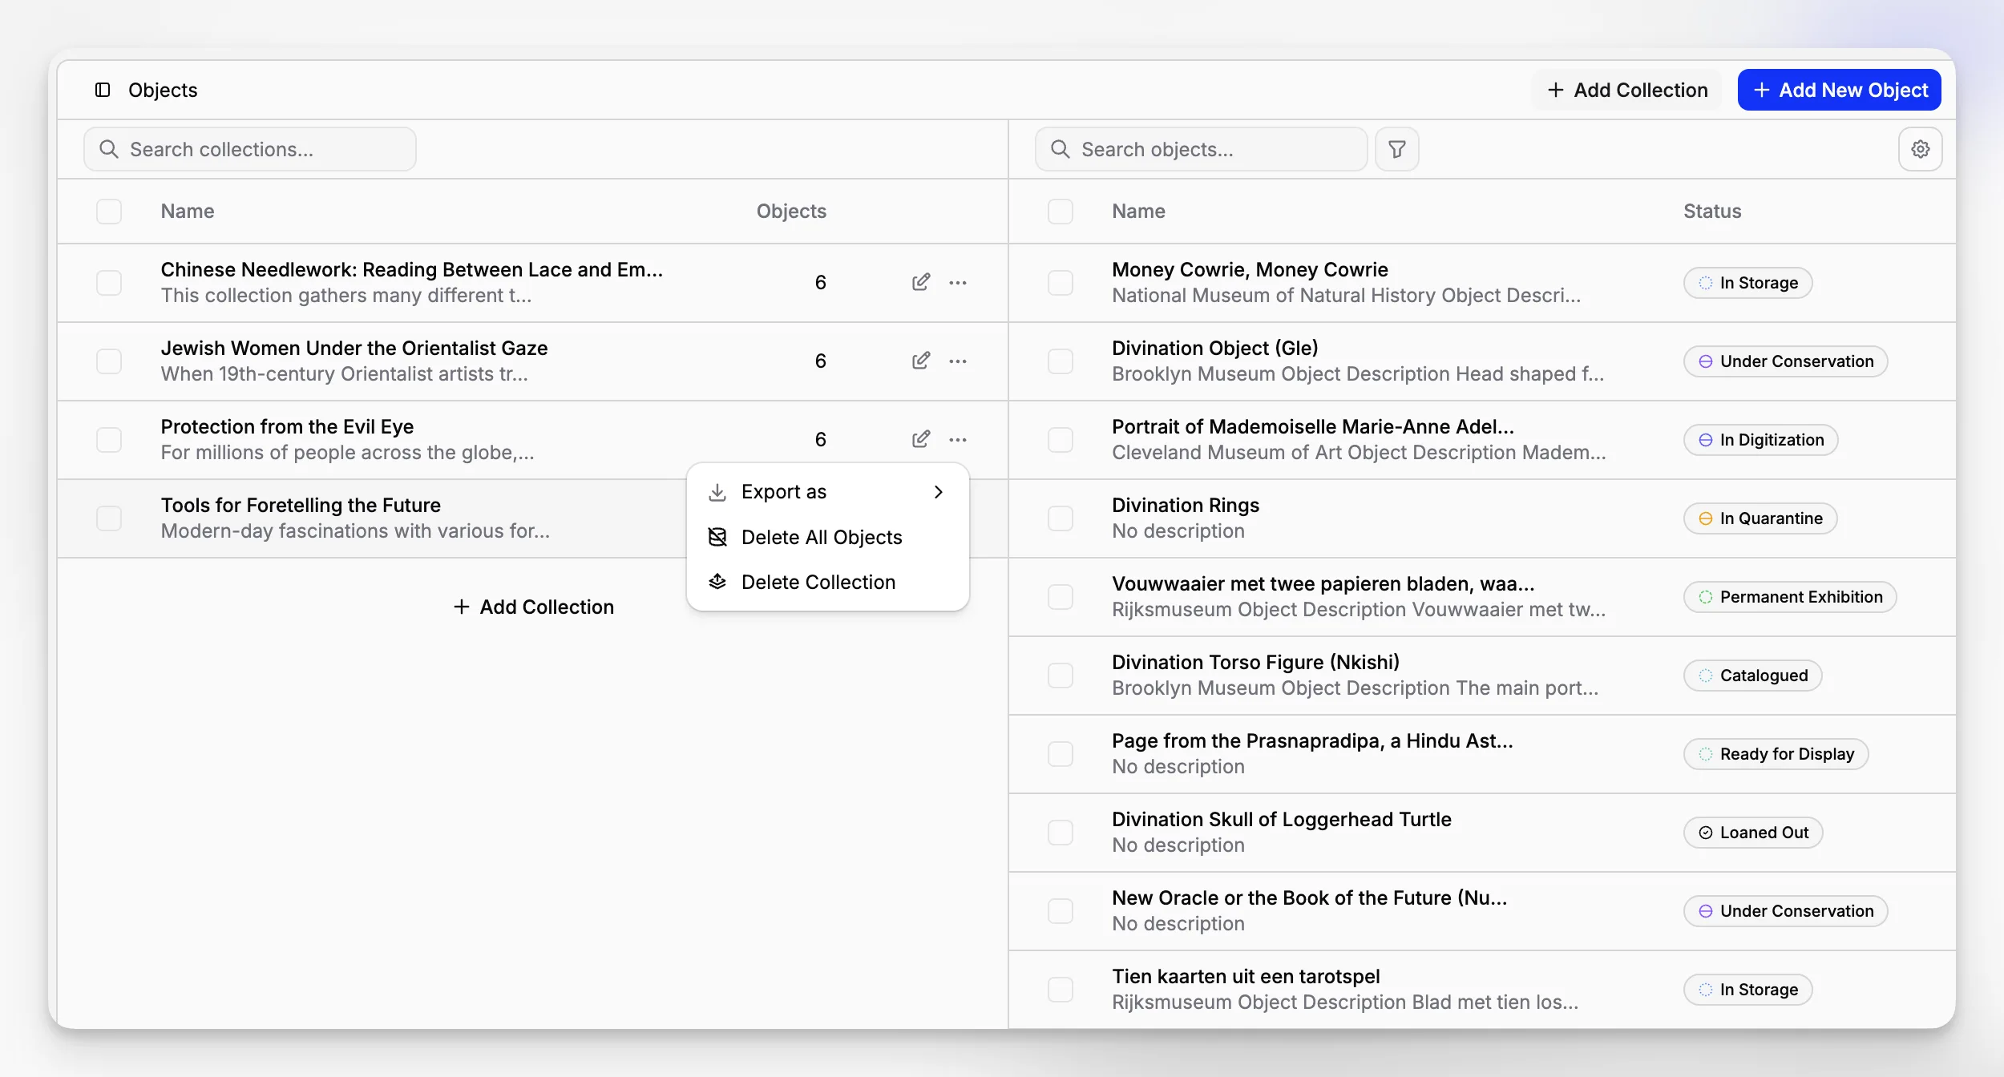Open the In Digitization status badge

click(1760, 440)
